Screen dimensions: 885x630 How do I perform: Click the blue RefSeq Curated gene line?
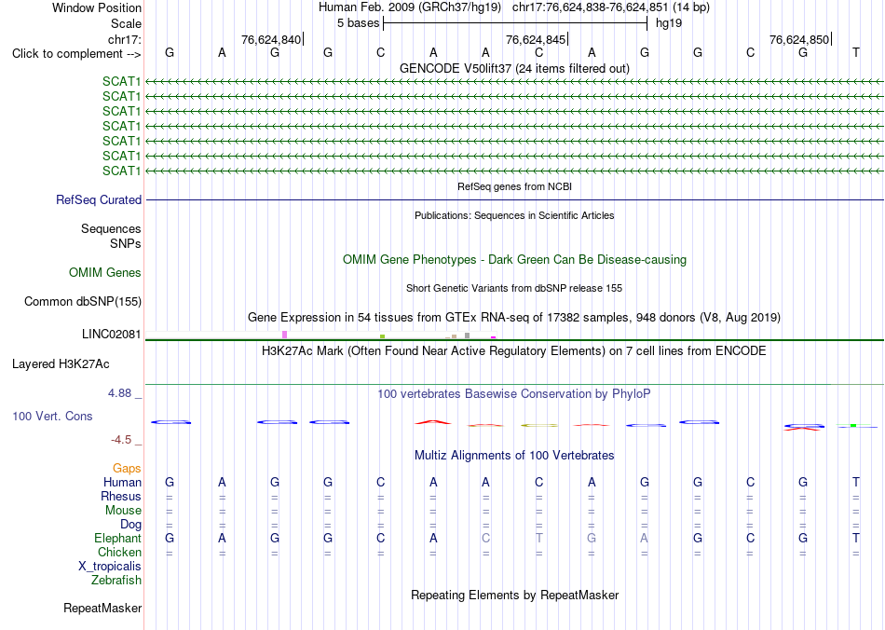(x=514, y=199)
